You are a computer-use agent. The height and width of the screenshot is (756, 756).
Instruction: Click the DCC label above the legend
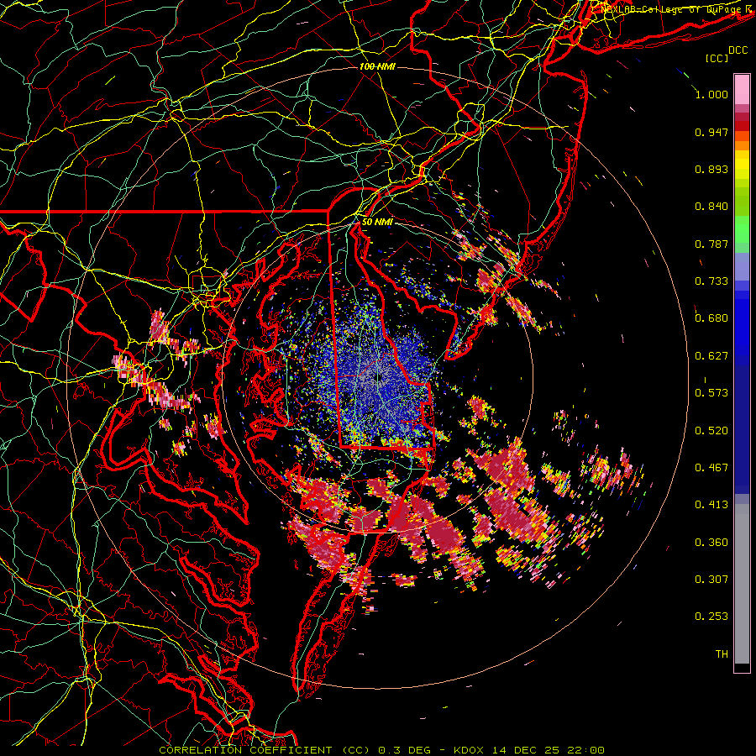point(738,50)
